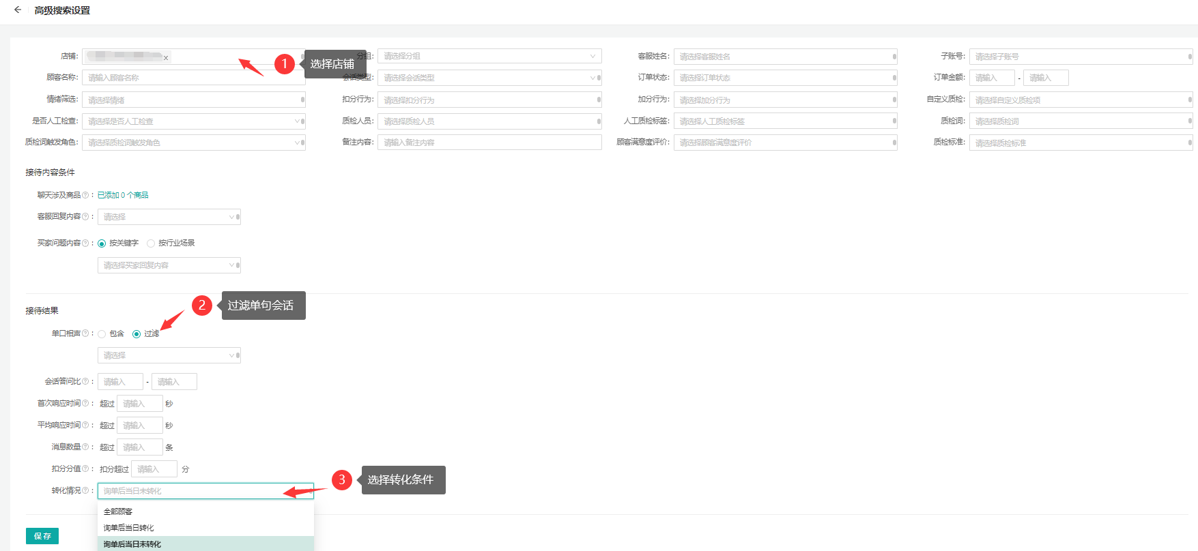This screenshot has height=551, width=1198.
Task: Show help for 首次响应时间
Action: (x=85, y=403)
